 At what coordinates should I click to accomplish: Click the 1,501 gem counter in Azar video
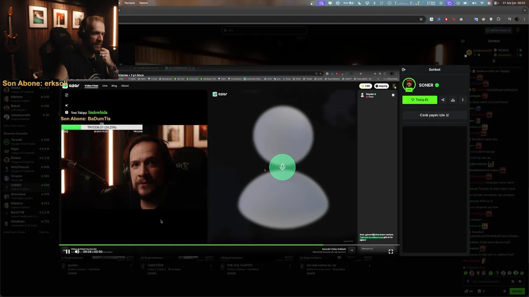tap(366, 86)
